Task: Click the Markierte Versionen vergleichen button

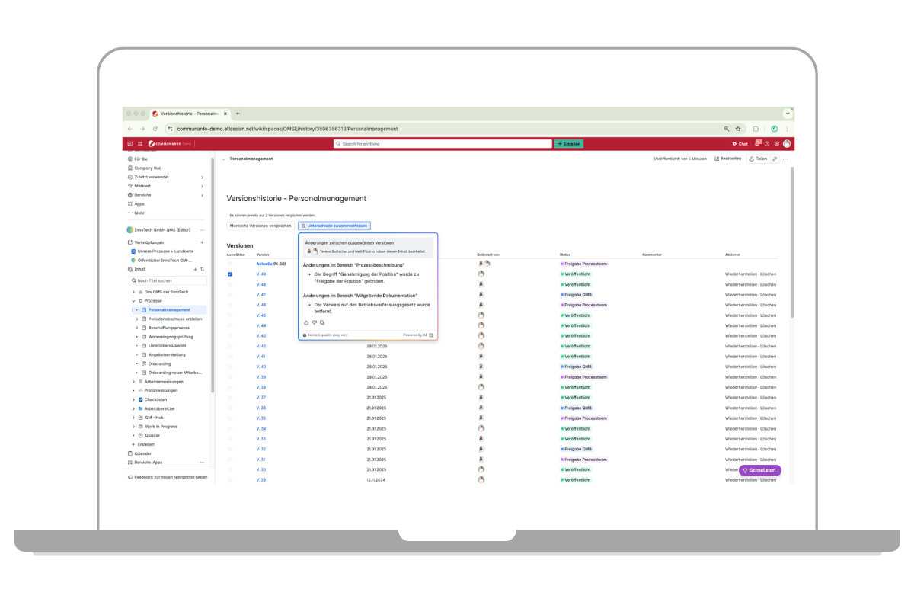Action: (x=260, y=226)
